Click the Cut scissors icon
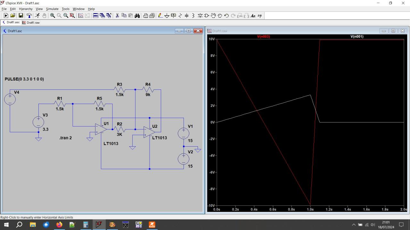The image size is (410, 230). [117, 16]
